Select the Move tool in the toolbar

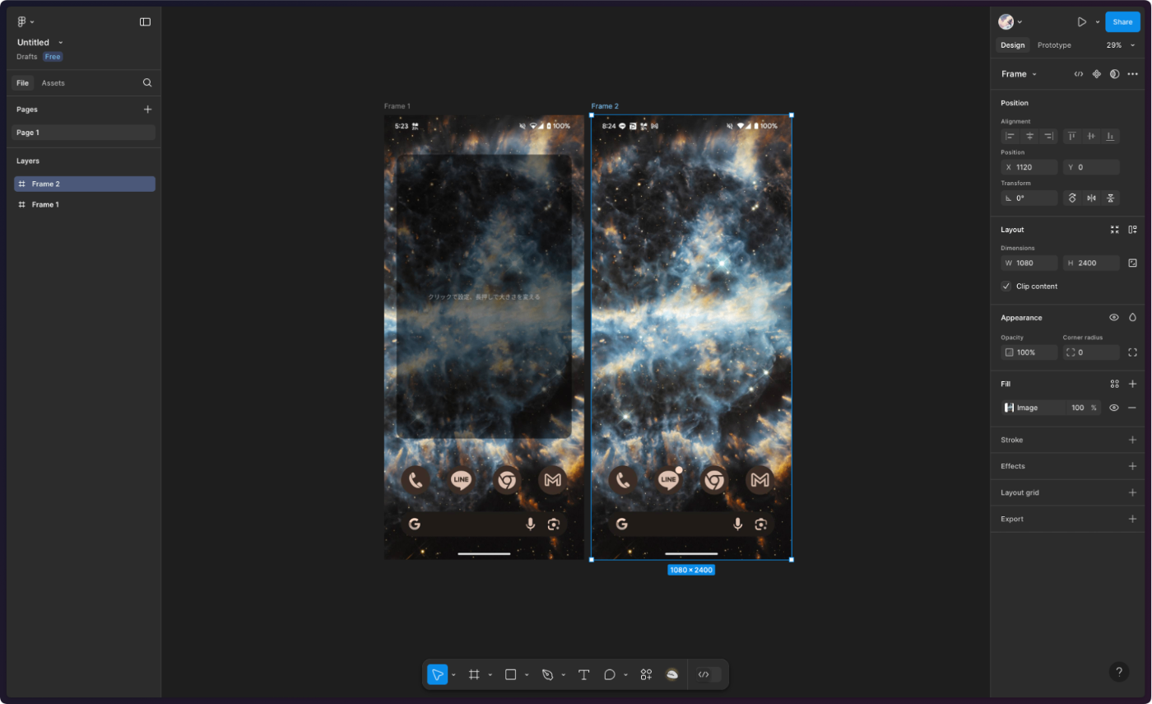(x=438, y=674)
